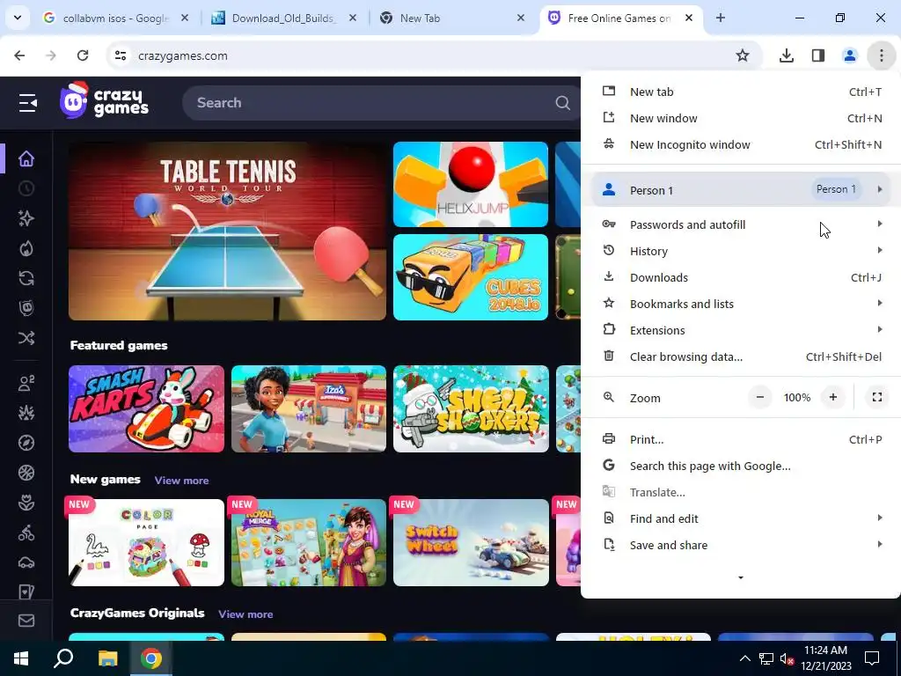
Task: Open Originals shield icon in sidebar
Action: [26, 308]
